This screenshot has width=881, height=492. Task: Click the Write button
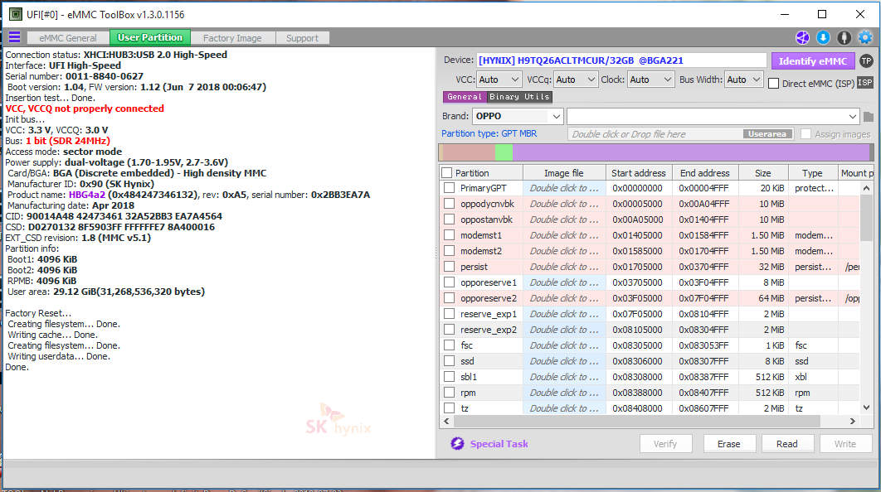[845, 444]
